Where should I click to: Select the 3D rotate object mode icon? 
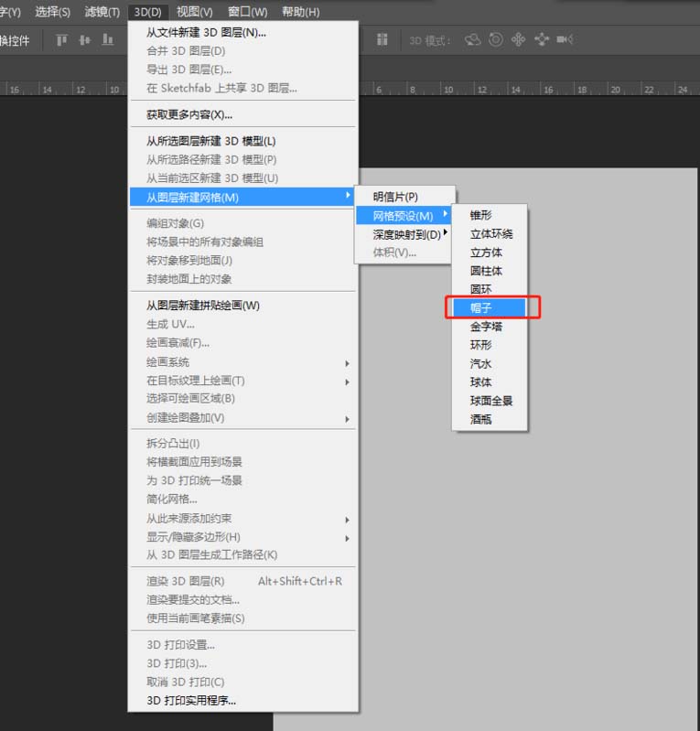(x=473, y=39)
